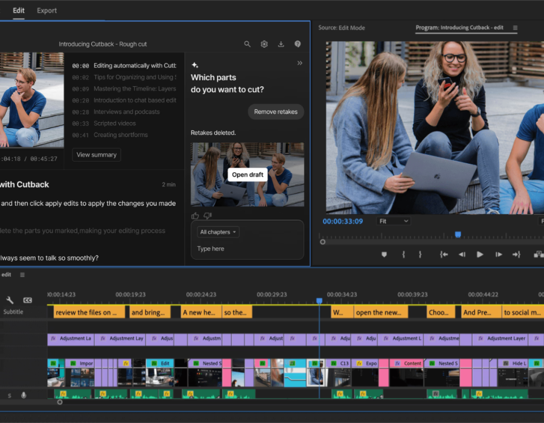
Task: Click the 'View summary' button
Action: [x=96, y=155]
